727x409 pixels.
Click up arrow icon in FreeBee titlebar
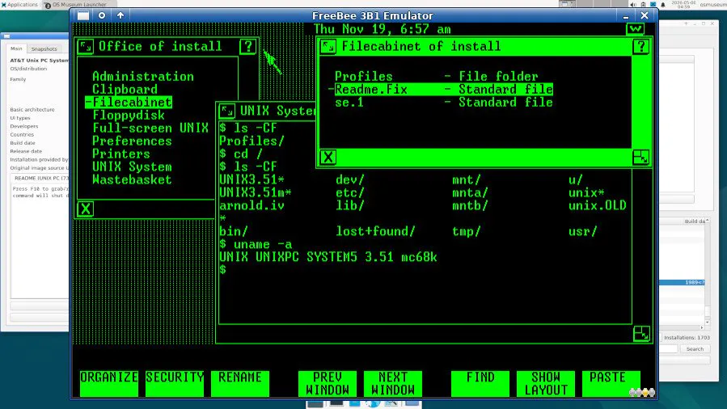(120, 15)
